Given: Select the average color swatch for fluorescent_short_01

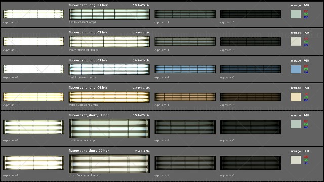Looking at the screenshot, I should [296, 124].
